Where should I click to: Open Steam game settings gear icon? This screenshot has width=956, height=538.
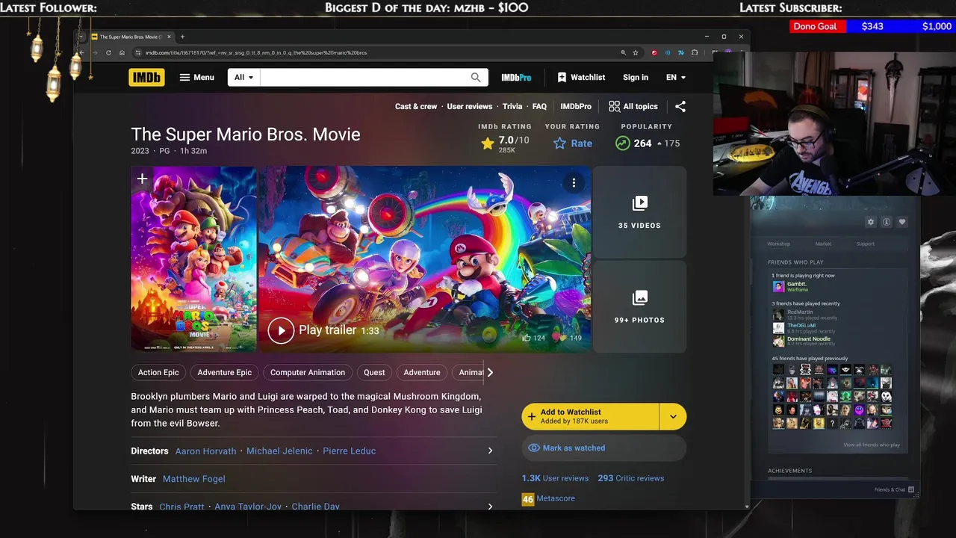pyautogui.click(x=870, y=222)
